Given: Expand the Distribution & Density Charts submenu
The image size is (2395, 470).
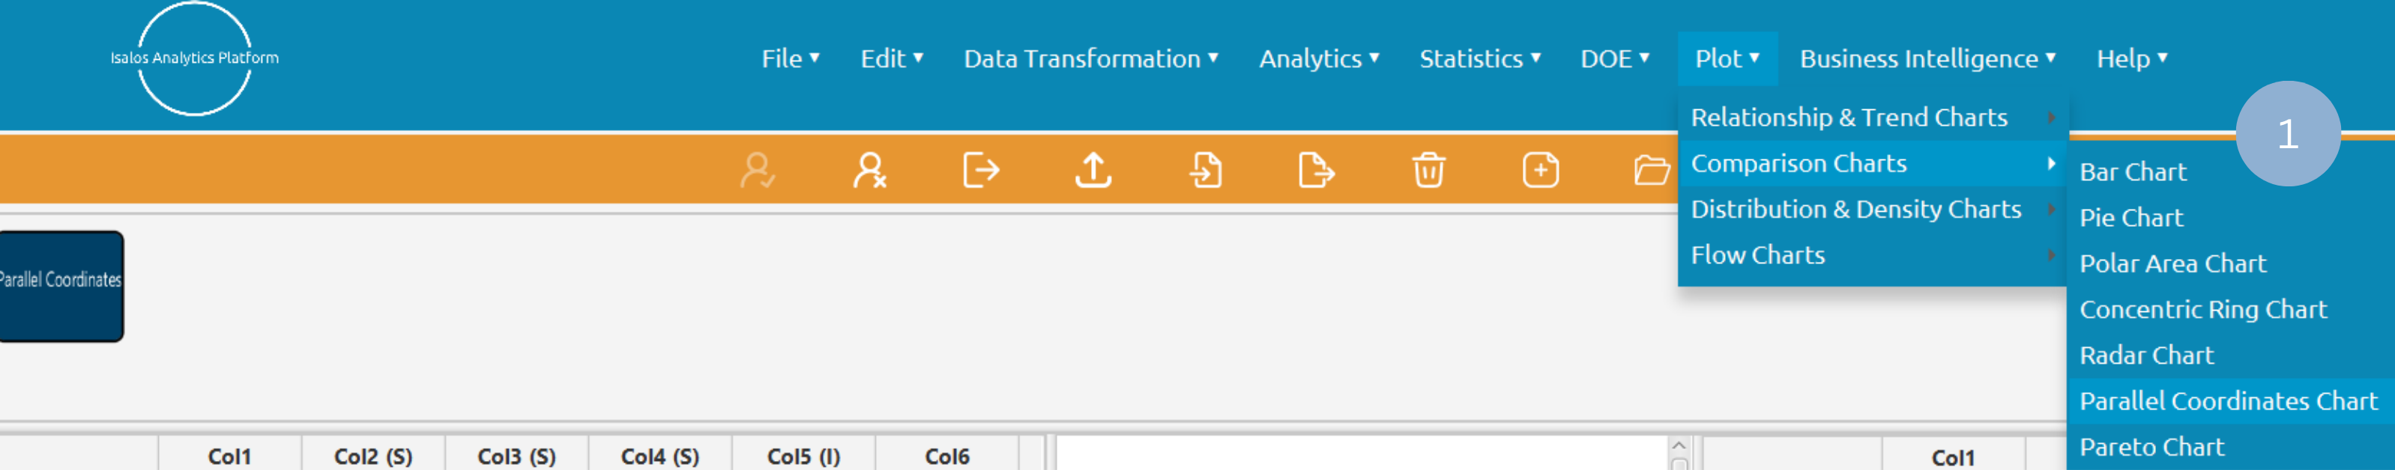Looking at the screenshot, I should (x=1855, y=209).
